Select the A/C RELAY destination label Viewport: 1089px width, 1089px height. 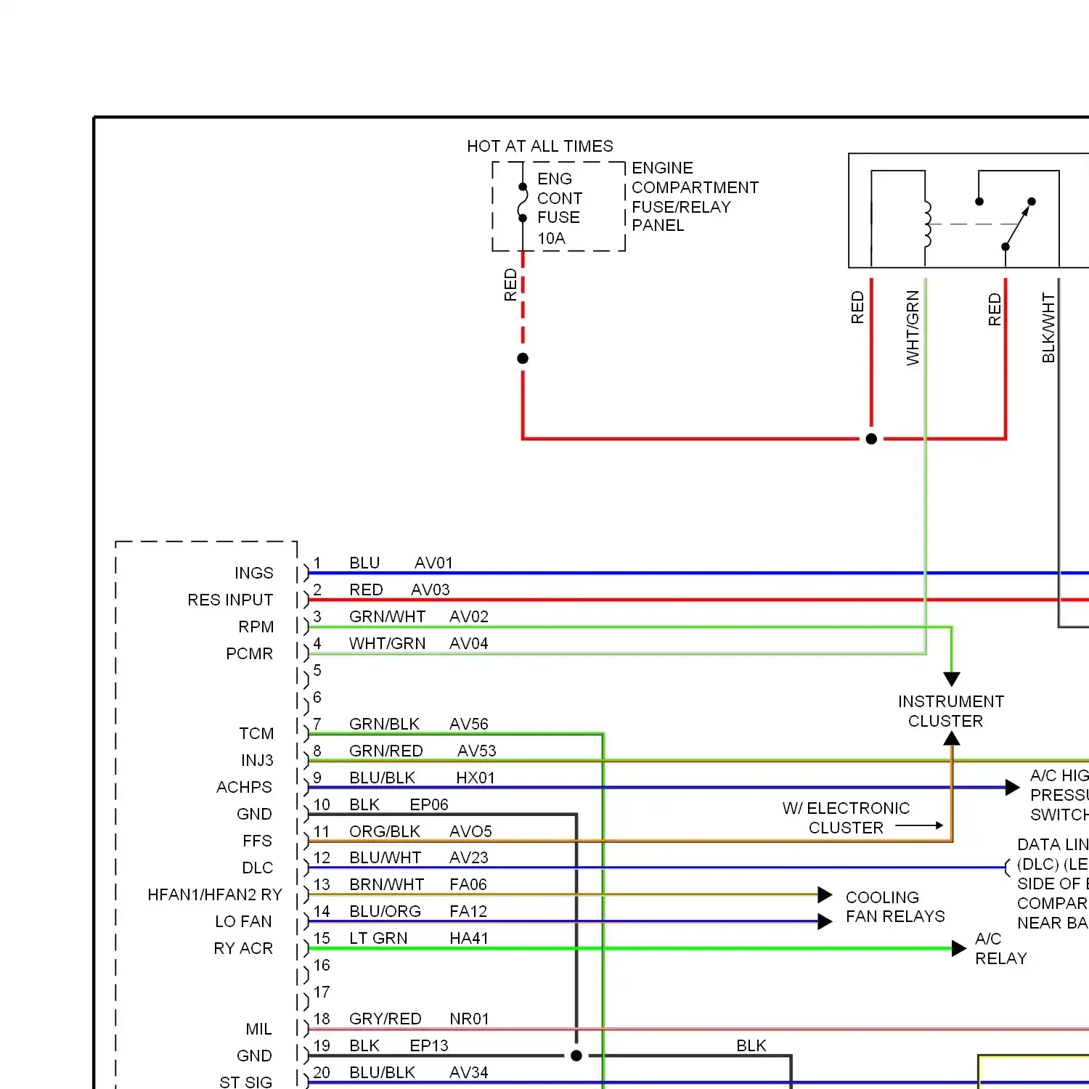(x=1001, y=949)
